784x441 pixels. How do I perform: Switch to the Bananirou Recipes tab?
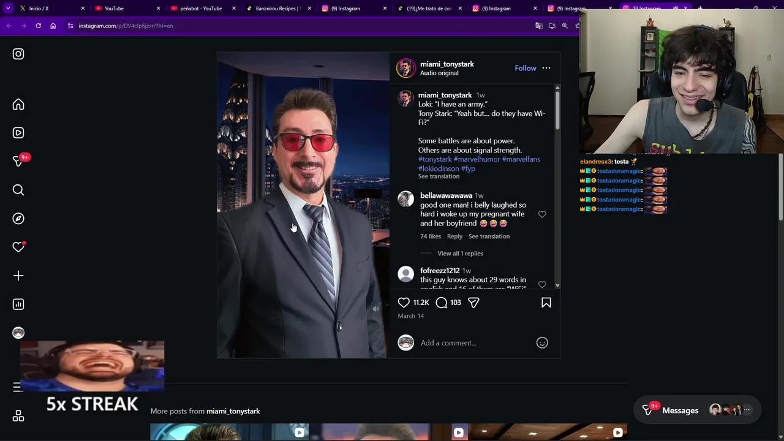(278, 9)
